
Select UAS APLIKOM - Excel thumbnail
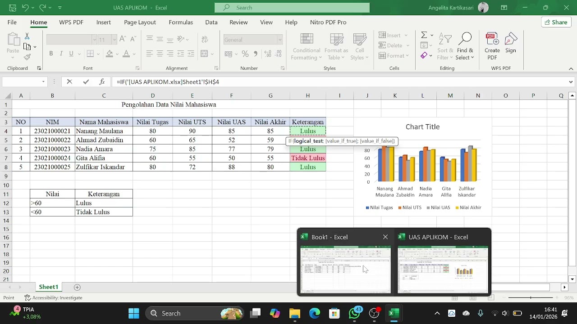pos(443,270)
